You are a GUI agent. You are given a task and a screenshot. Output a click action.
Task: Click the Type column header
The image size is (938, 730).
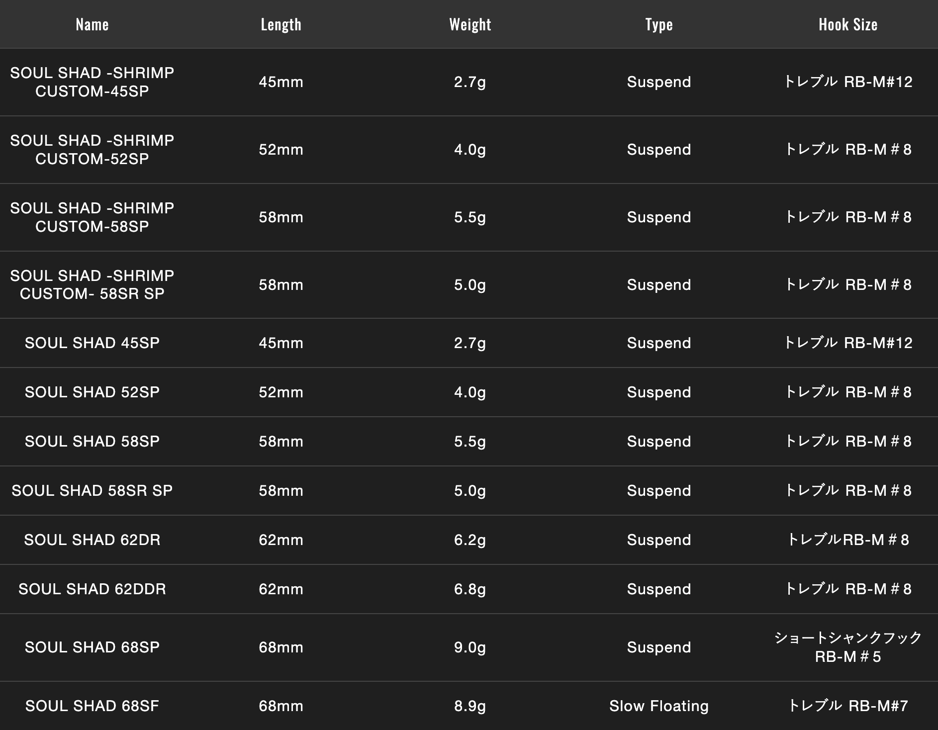point(659,24)
